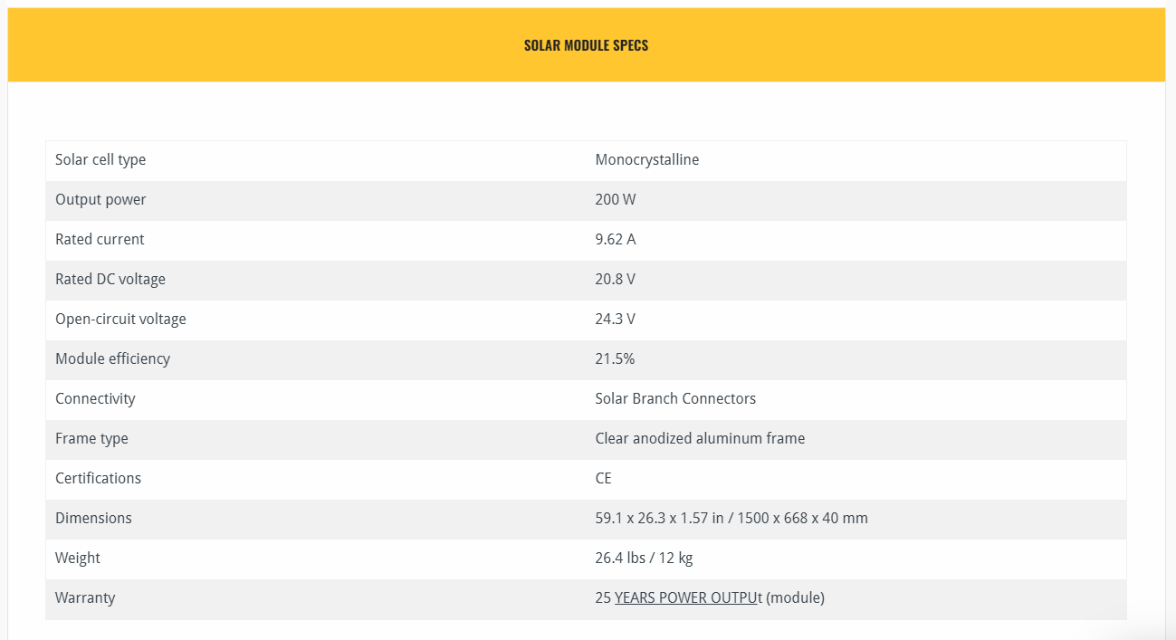This screenshot has width=1176, height=640.
Task: Select the 'Open-circuit voltage' label
Action: tap(120, 320)
